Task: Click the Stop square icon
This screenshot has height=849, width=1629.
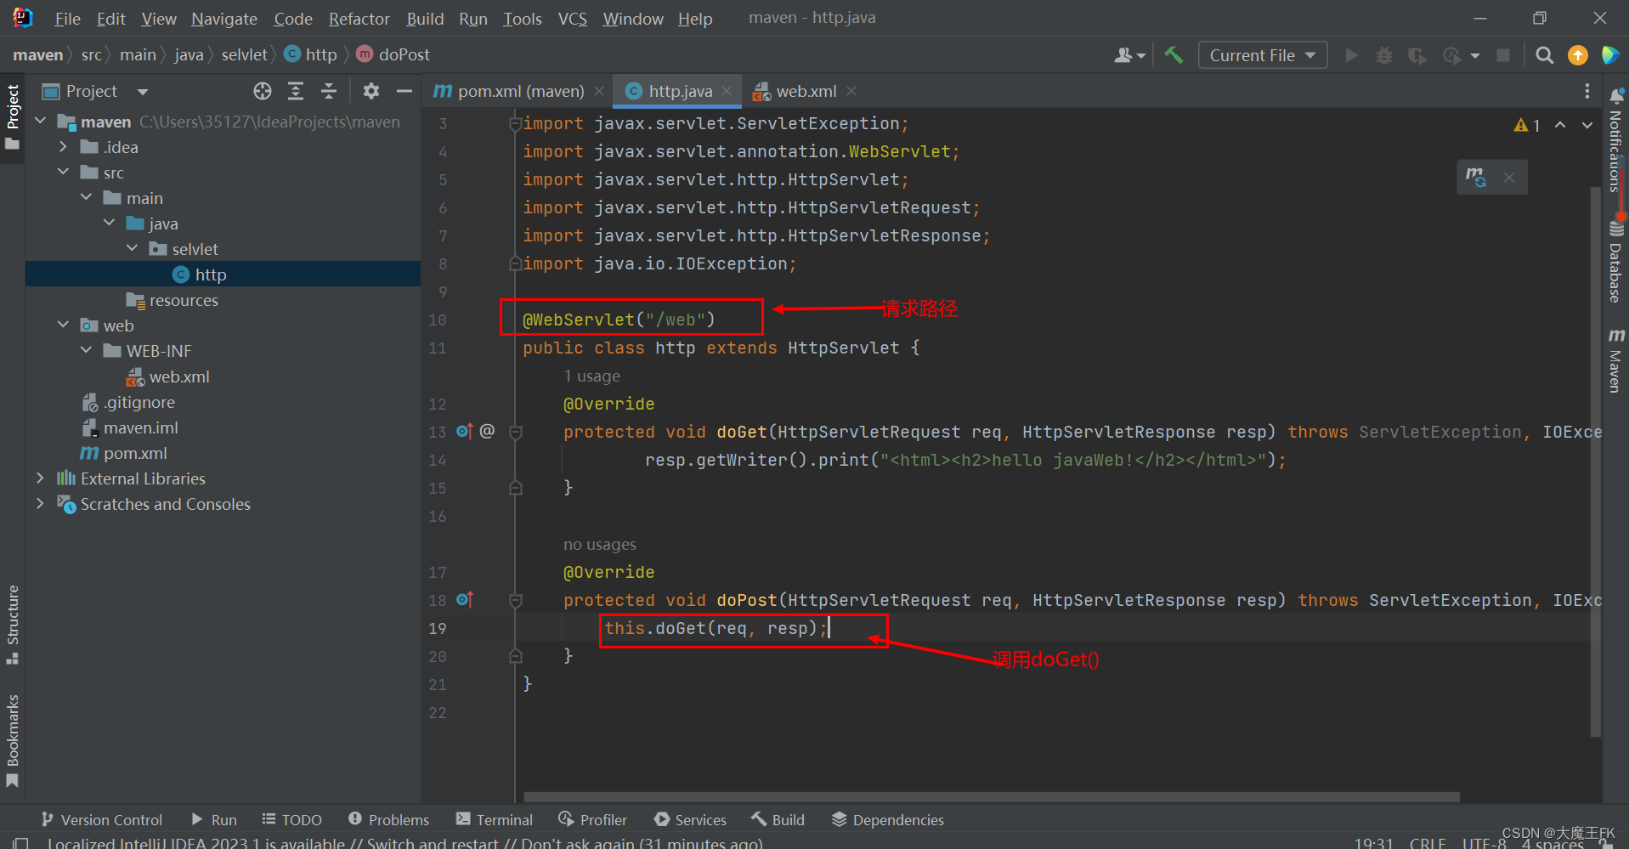Action: click(x=1503, y=55)
